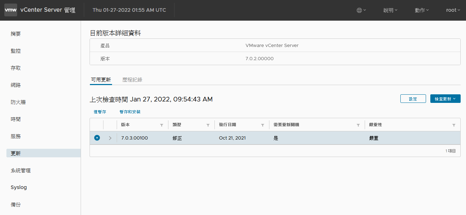Open 監控 in the sidebar
The image size is (466, 215).
click(x=16, y=51)
